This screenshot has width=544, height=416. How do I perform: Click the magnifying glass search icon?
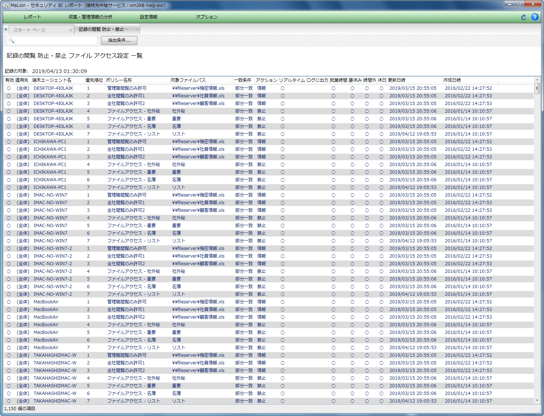coord(11,40)
